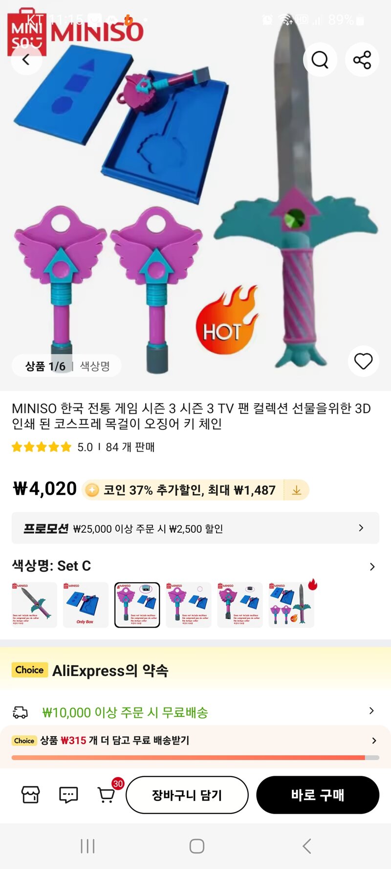Add product to wishlist via heart icon

(x=363, y=362)
